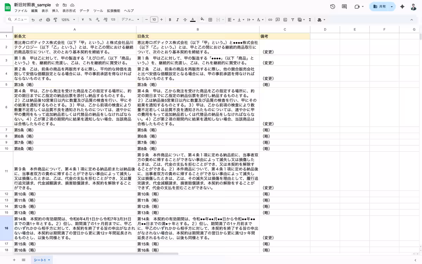Open version history clock icon
This screenshot has height=264, width=422.
333,7
